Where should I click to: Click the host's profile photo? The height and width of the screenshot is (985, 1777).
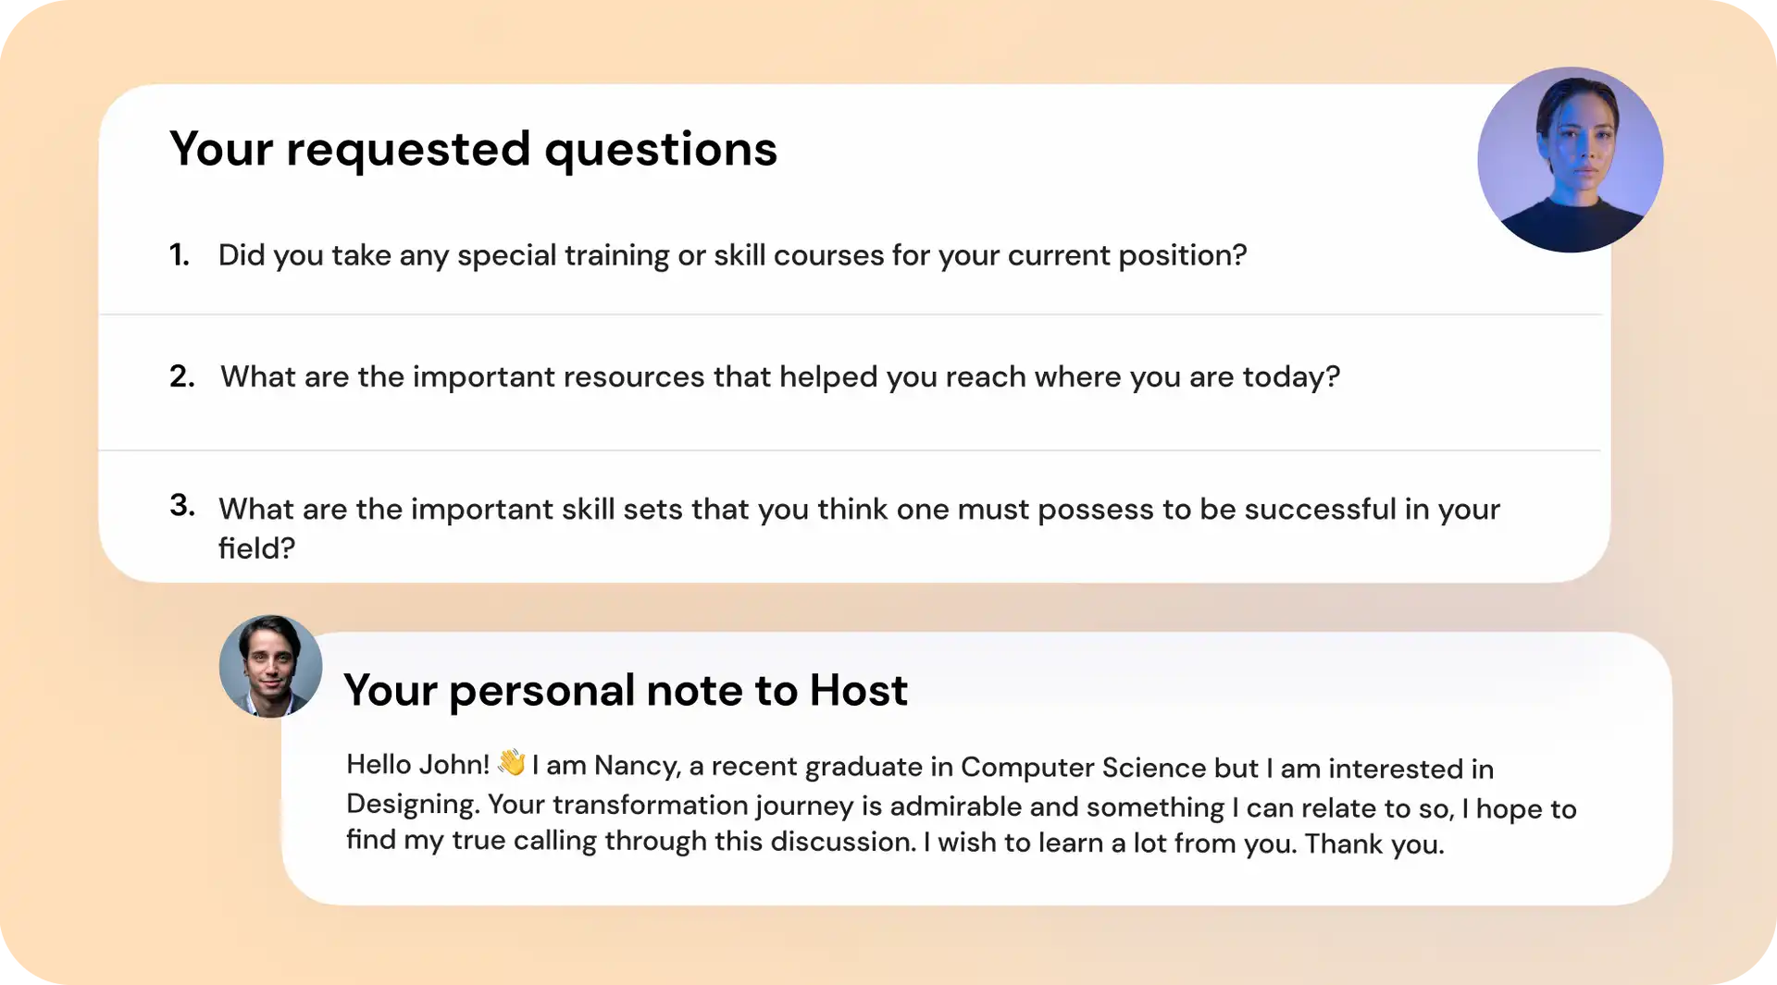1570,159
